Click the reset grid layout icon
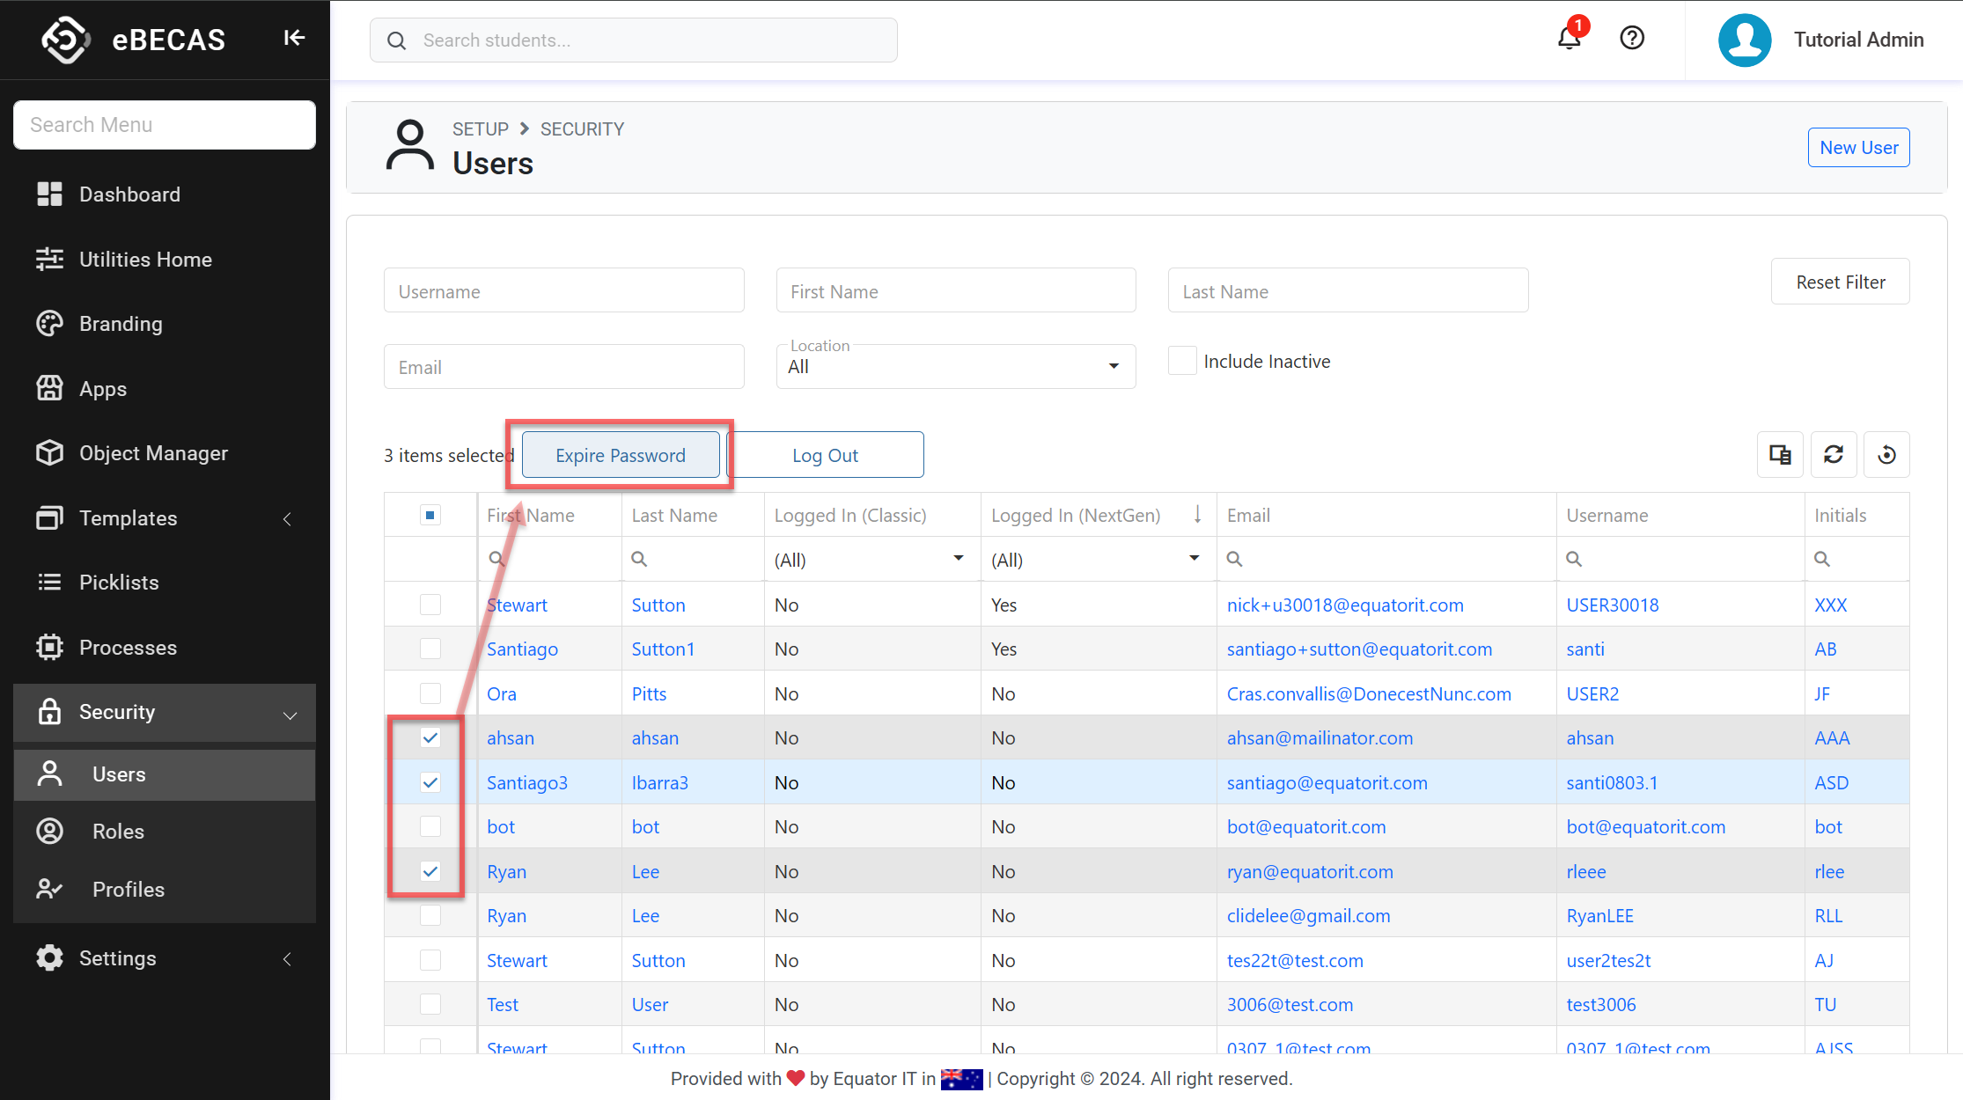 click(1887, 455)
